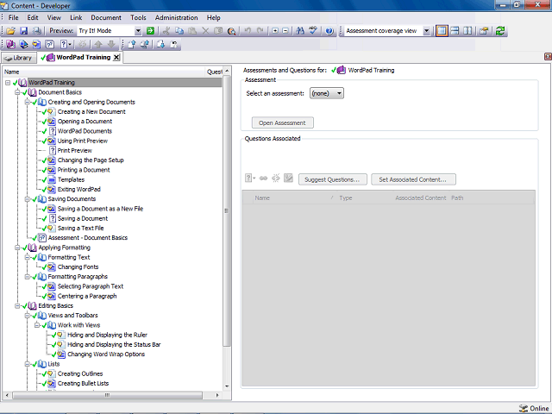Collapse the Saving Documents node
Viewport: 552px width, 414px height.
coord(27,199)
